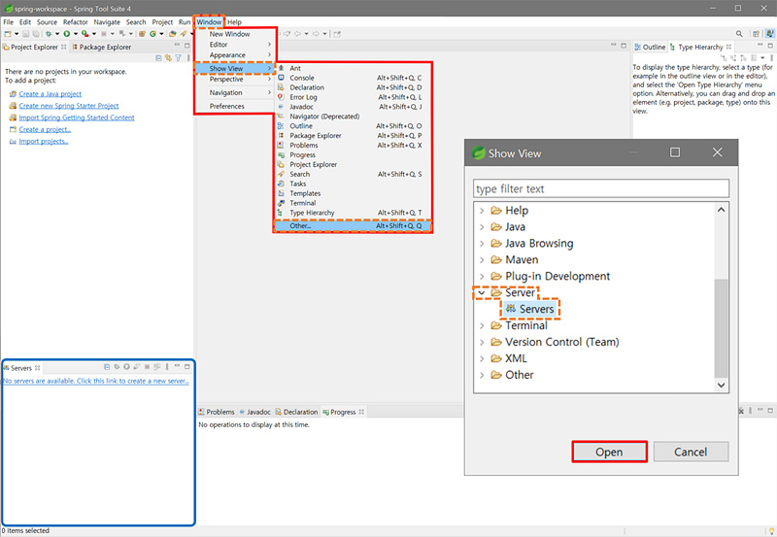This screenshot has height=537, width=777.
Task: Switch to the Problems tab
Action: click(217, 412)
